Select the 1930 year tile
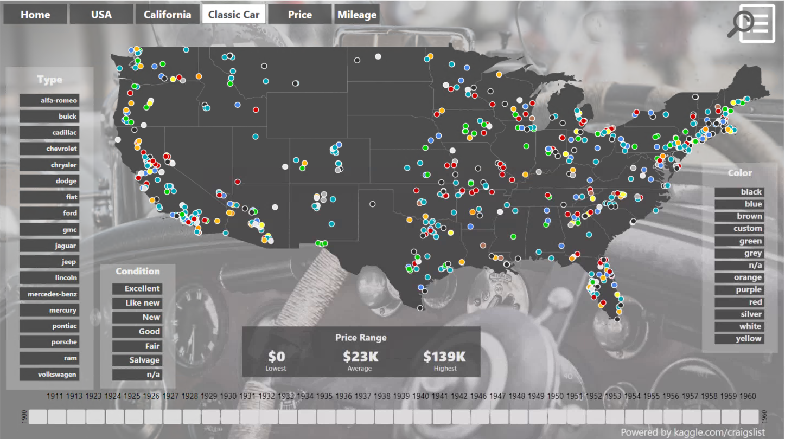 (x=230, y=417)
